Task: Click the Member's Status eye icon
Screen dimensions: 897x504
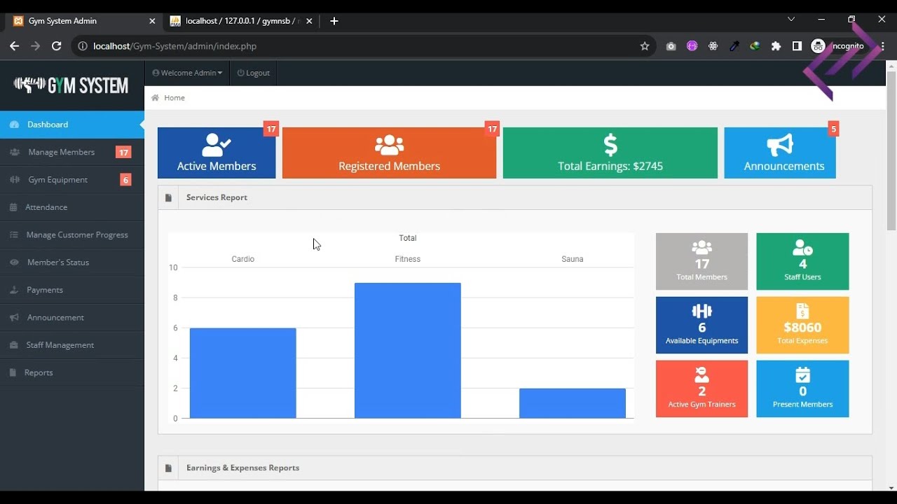Action: (x=14, y=262)
